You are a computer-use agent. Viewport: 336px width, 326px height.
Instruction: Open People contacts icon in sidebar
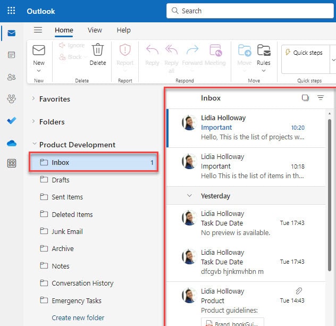[x=11, y=77]
